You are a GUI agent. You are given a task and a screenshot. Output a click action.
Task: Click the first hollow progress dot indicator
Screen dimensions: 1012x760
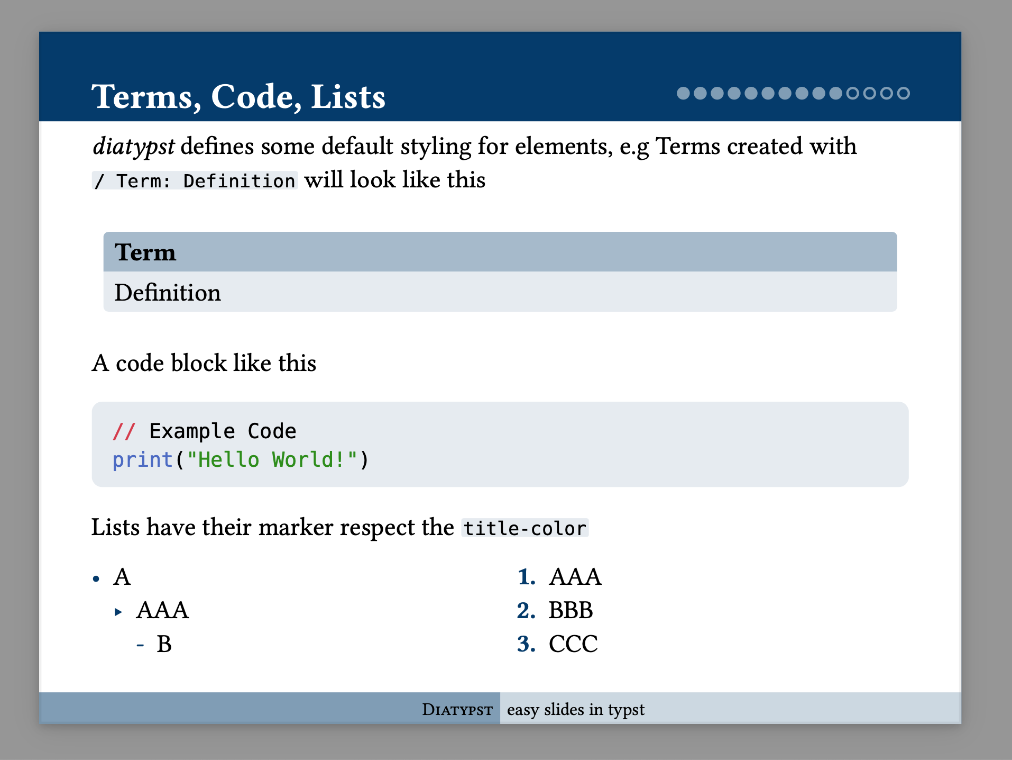pos(852,93)
